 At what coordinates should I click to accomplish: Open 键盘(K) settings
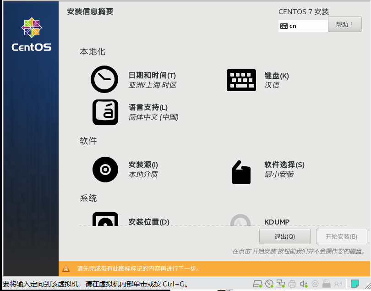click(277, 76)
